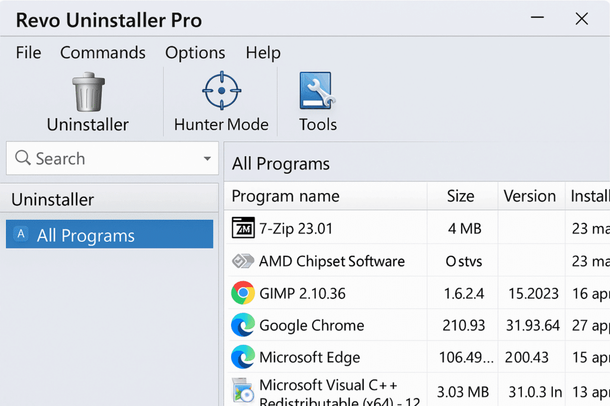Select the AMD Chipset Software name
This screenshot has height=406, width=610.
(x=332, y=261)
